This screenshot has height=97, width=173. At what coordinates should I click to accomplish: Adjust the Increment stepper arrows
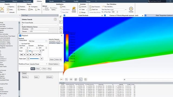[x=37, y=48]
